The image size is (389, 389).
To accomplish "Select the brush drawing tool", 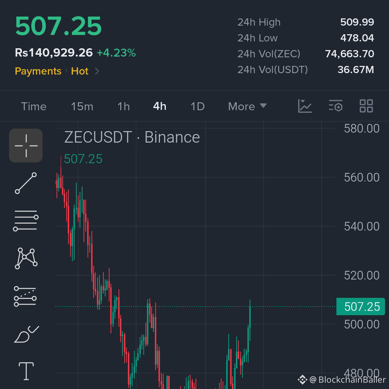I will click(x=26, y=334).
